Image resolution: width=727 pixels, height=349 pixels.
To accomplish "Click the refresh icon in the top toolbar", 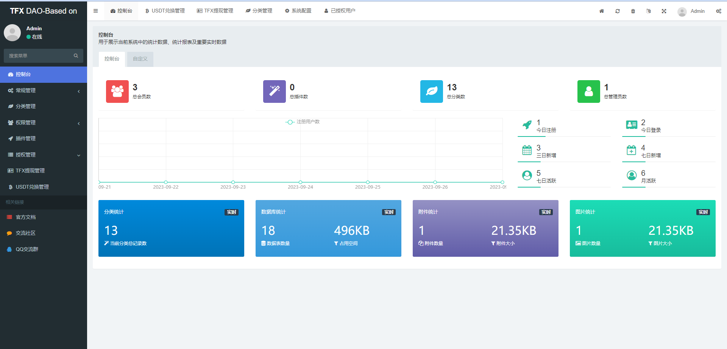I will [618, 11].
